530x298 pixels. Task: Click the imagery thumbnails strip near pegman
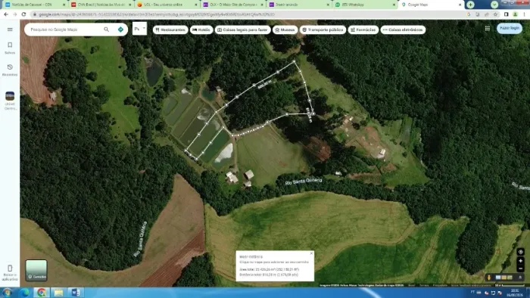pos(503,278)
